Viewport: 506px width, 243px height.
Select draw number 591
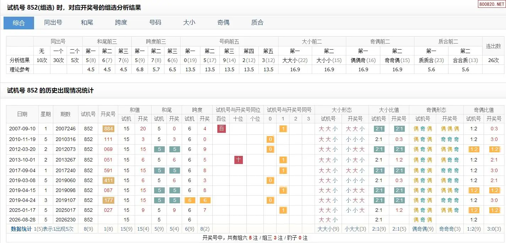tap(108, 170)
